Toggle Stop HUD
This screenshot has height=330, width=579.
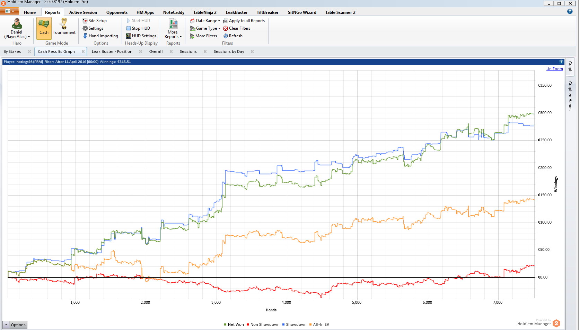[138, 28]
